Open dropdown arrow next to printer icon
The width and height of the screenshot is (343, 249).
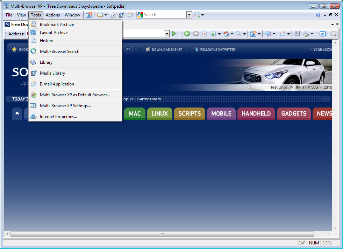point(312,34)
